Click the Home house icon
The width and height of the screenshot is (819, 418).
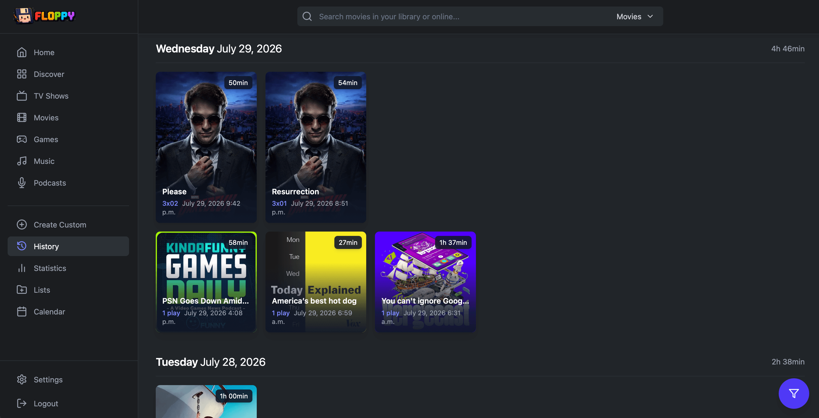(22, 52)
